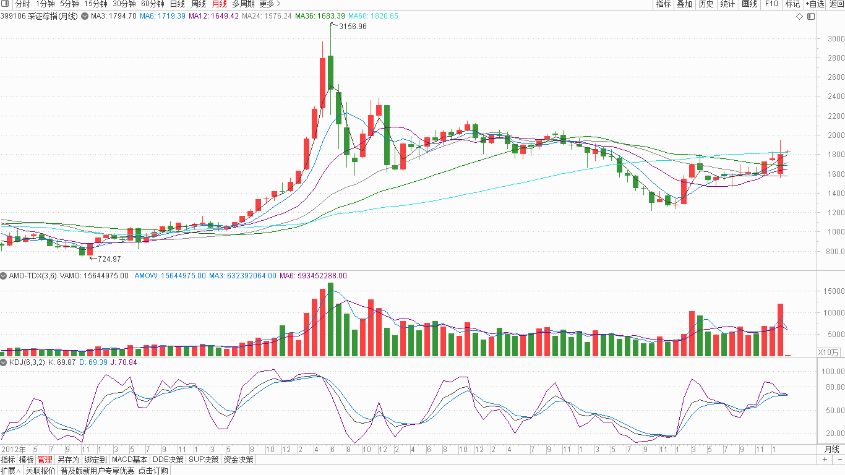The height and width of the screenshot is (475, 845).
Task: Click the MA12 value label
Action: (213, 16)
